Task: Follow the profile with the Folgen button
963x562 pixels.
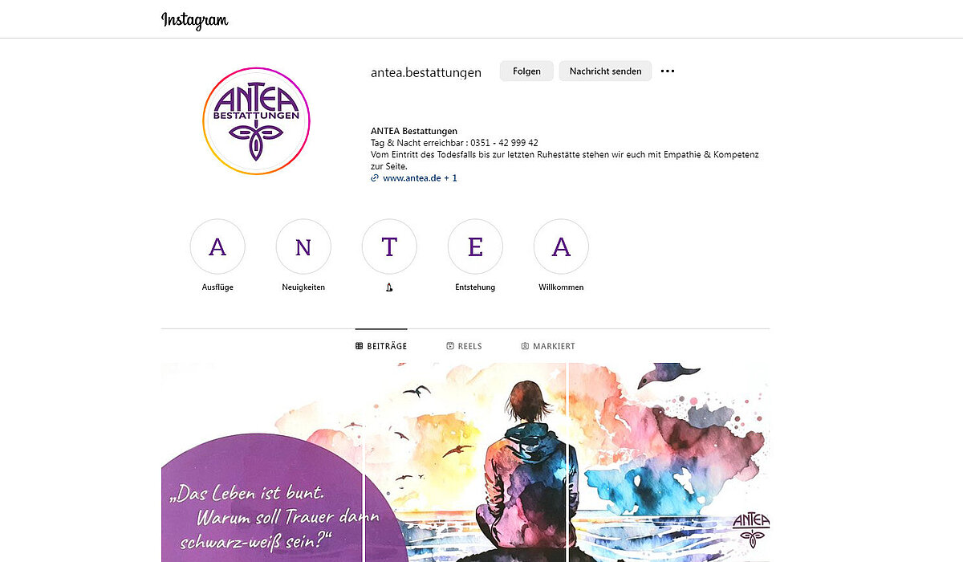Action: tap(526, 71)
